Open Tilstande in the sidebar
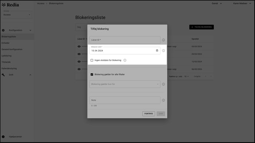Image resolution: width=255 pixels, height=143 pixels. pos(6,62)
